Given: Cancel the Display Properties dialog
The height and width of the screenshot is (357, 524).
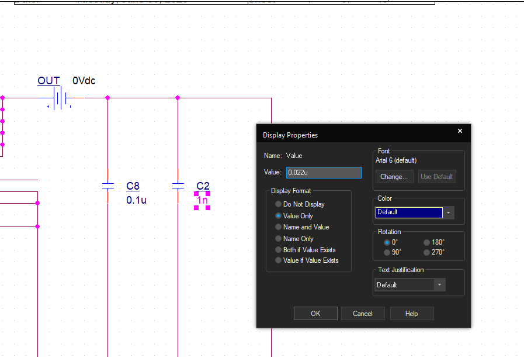Looking at the screenshot, I should [x=363, y=314].
